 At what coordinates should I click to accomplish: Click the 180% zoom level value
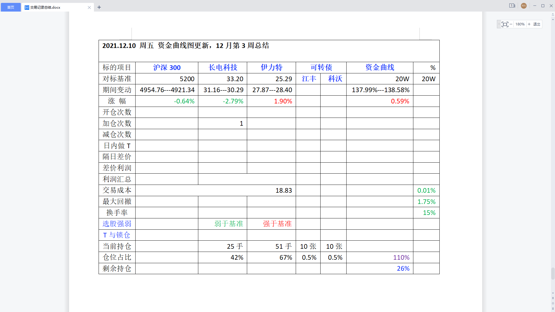(x=520, y=24)
